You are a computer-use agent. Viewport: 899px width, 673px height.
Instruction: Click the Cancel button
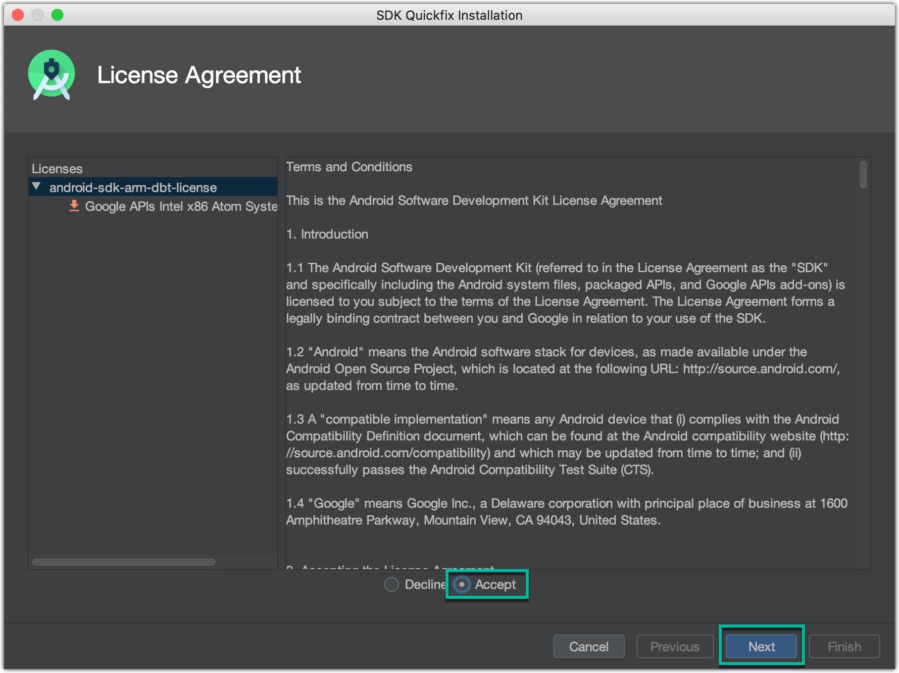[x=589, y=646]
